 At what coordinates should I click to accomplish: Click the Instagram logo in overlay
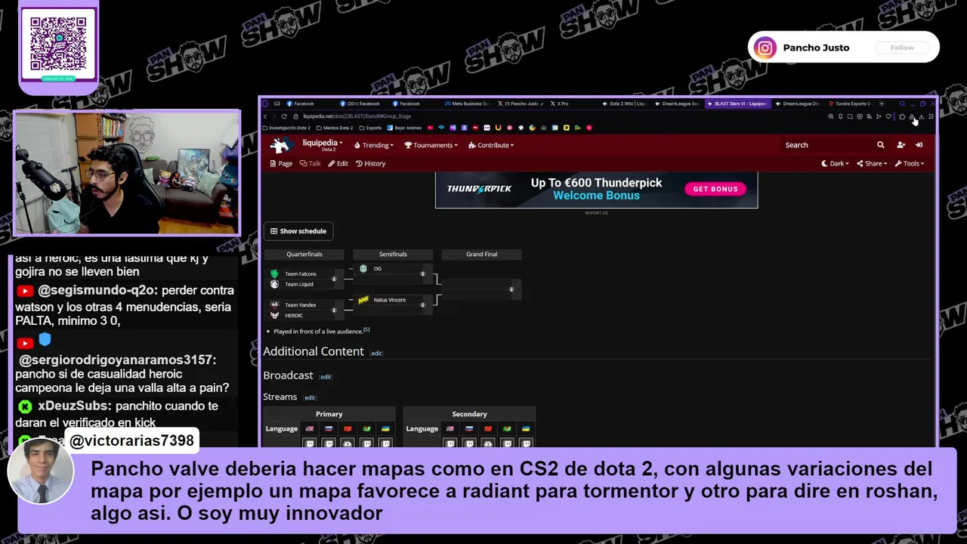pyautogui.click(x=765, y=48)
